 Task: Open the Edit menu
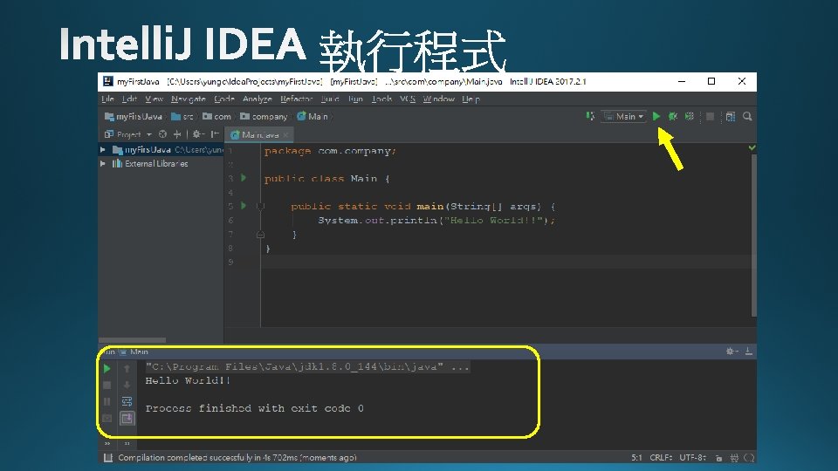129,99
